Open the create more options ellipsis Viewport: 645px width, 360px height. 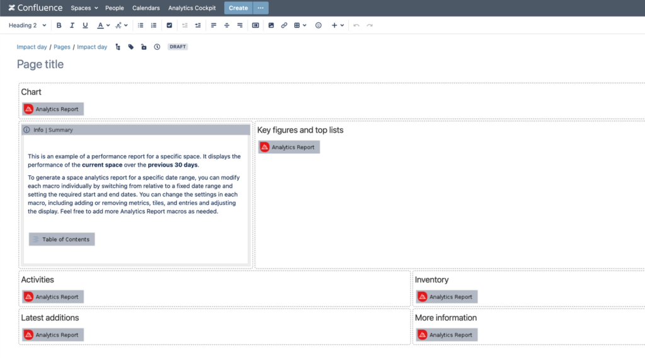tap(260, 8)
